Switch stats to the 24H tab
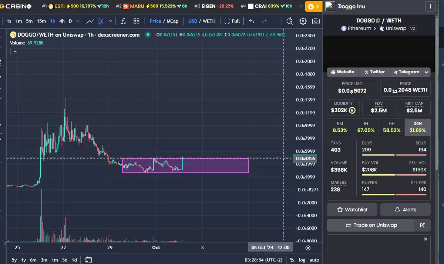This screenshot has height=264, width=444. coord(418,127)
